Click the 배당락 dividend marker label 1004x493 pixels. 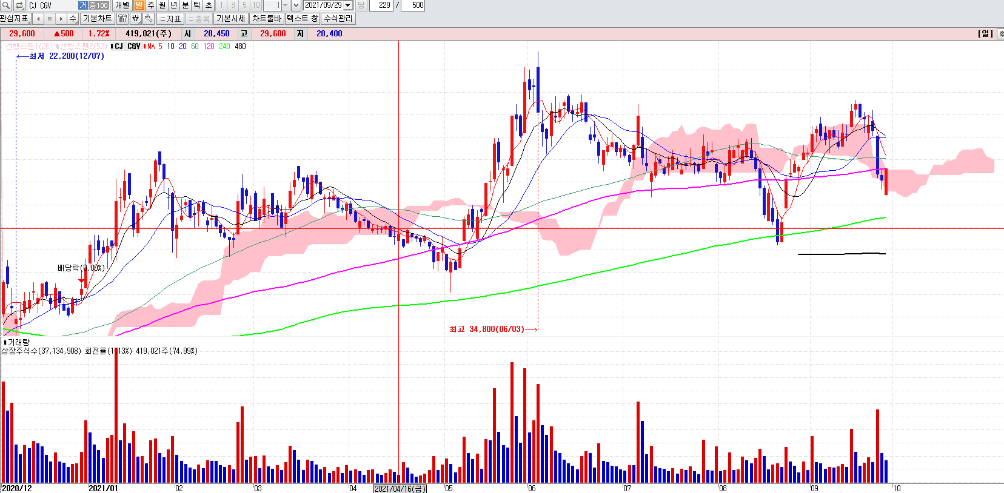81,268
